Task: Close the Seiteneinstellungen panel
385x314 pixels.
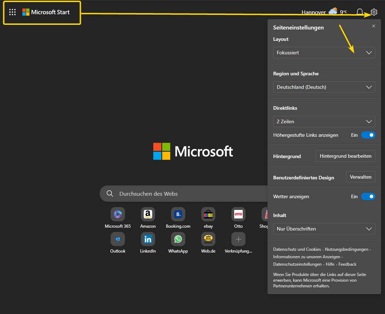Action: [373, 26]
